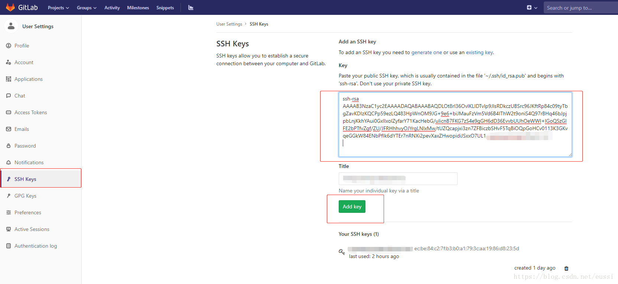The image size is (618, 284).
Task: Click the Title input field
Action: (398, 179)
